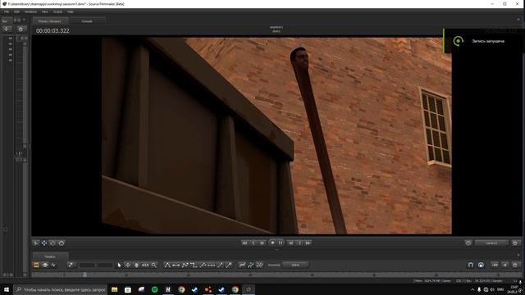Viewport: 525px width, 295px height.
Task: Step to previous clip edge
Action: pyautogui.click(x=253, y=243)
